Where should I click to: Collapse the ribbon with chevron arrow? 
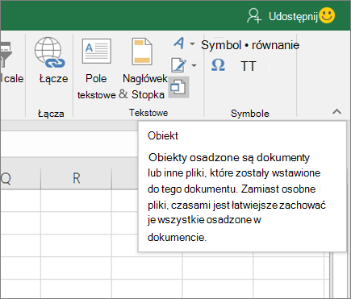coord(336,111)
